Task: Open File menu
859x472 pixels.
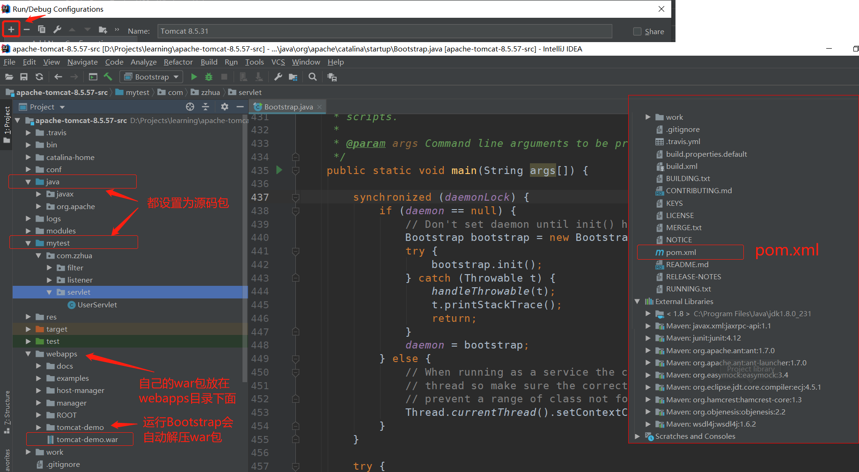Action: (9, 62)
